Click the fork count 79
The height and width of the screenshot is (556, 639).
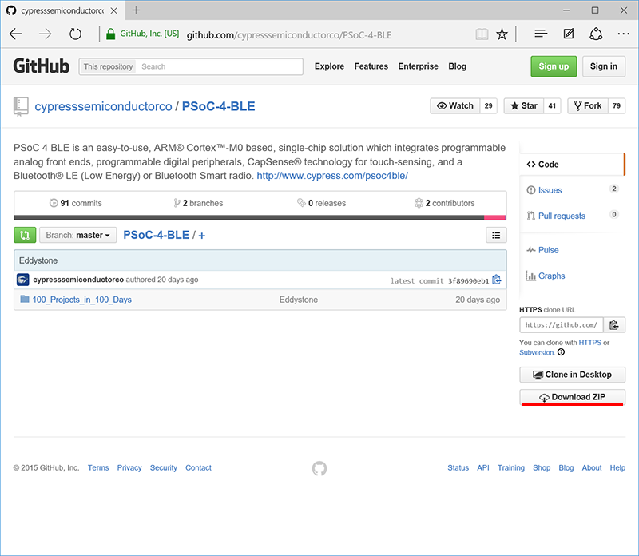pos(617,106)
